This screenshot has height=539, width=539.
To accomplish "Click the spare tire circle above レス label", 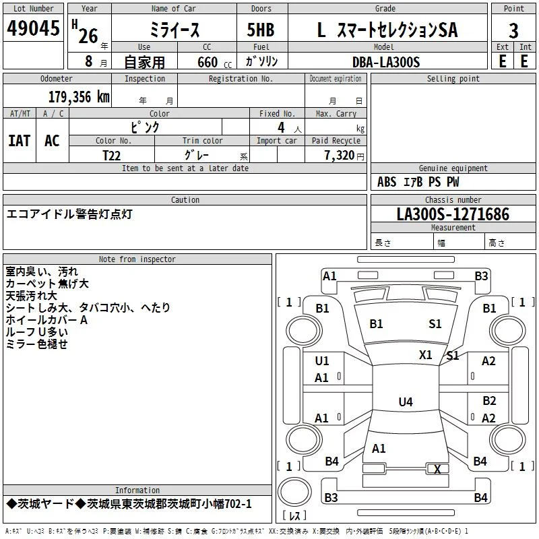I will (294, 490).
